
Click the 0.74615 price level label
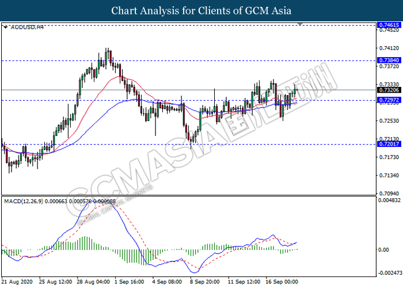click(389, 25)
